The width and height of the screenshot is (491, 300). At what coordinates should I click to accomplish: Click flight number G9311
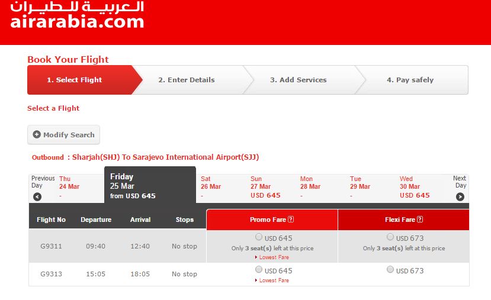pyautogui.click(x=51, y=246)
